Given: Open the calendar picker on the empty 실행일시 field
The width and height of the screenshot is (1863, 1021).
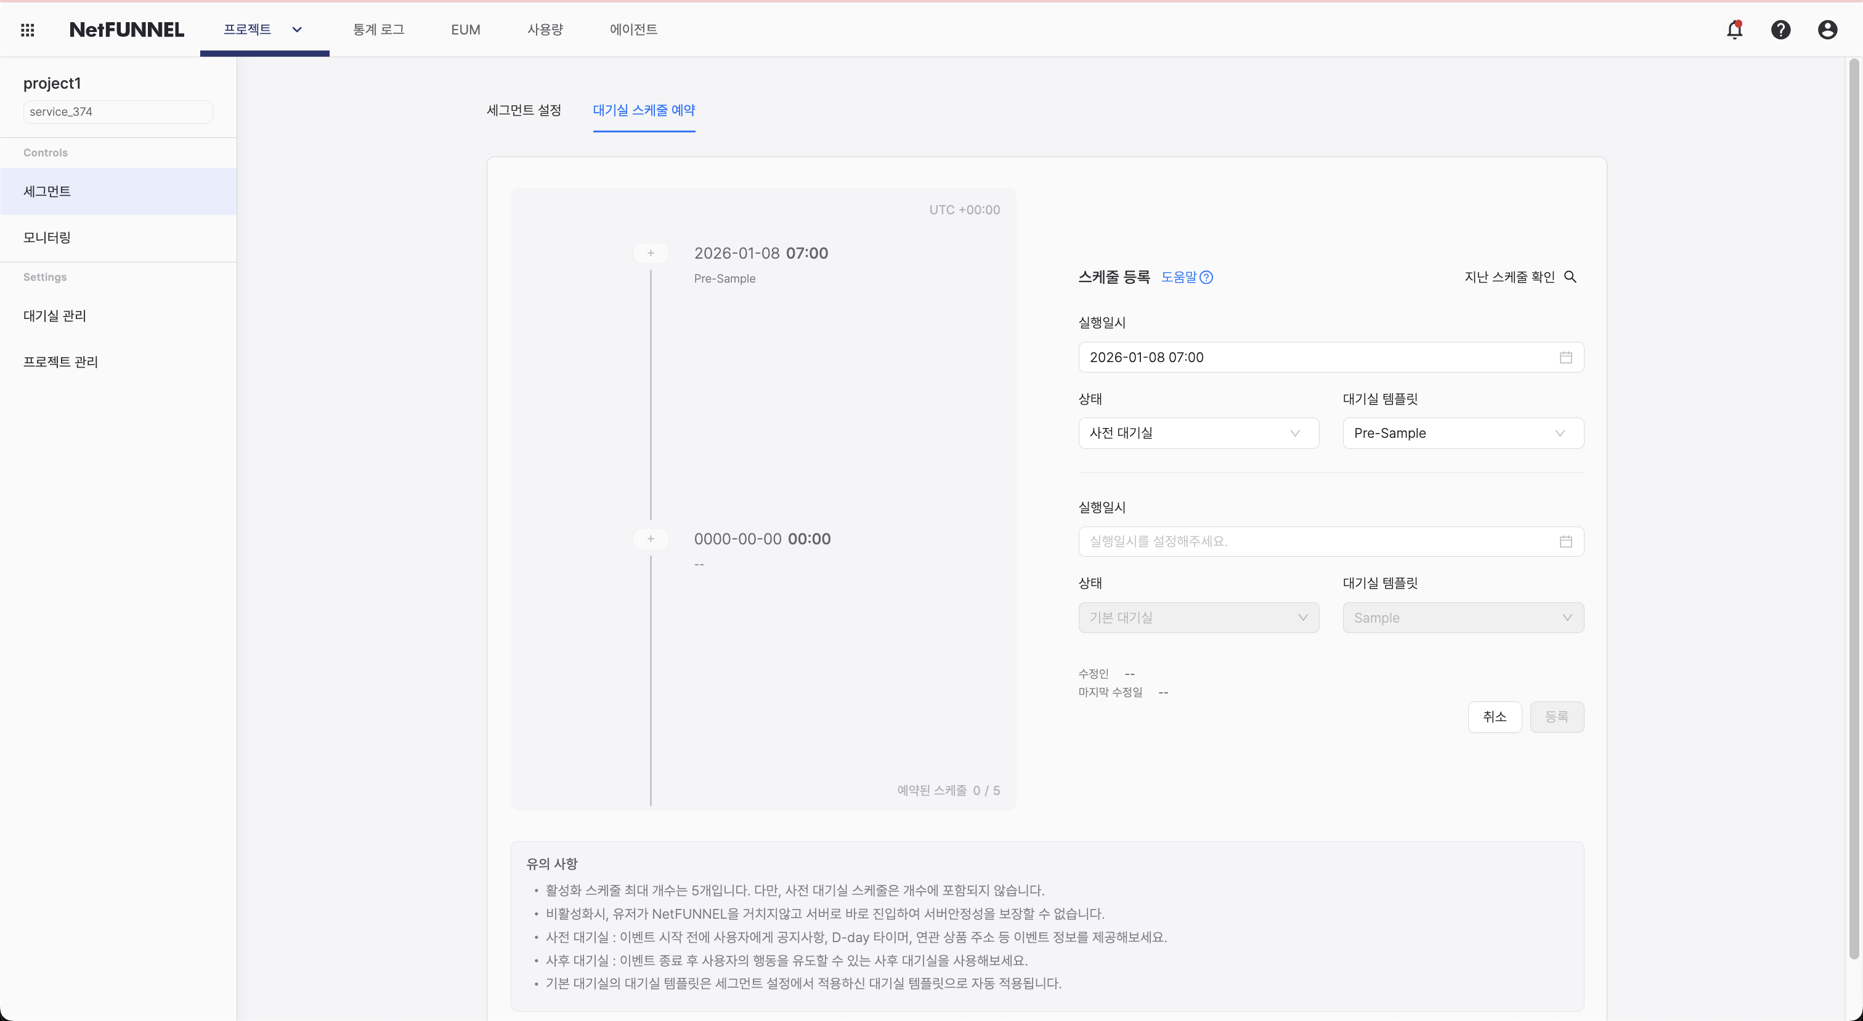Looking at the screenshot, I should tap(1567, 541).
